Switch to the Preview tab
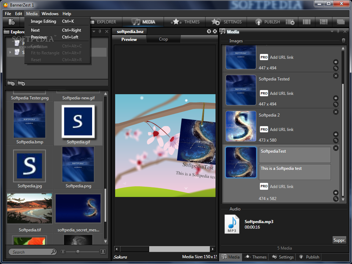The width and height of the screenshot is (352, 264). [x=129, y=39]
